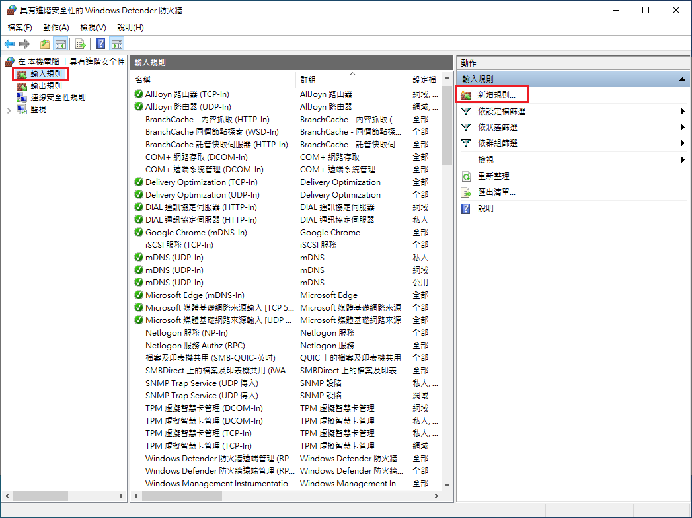Click the 依群組篩選 funnel icon
The height and width of the screenshot is (518, 692).
point(466,143)
